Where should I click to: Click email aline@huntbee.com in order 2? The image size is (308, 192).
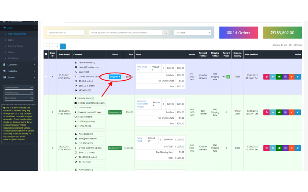coord(88,139)
